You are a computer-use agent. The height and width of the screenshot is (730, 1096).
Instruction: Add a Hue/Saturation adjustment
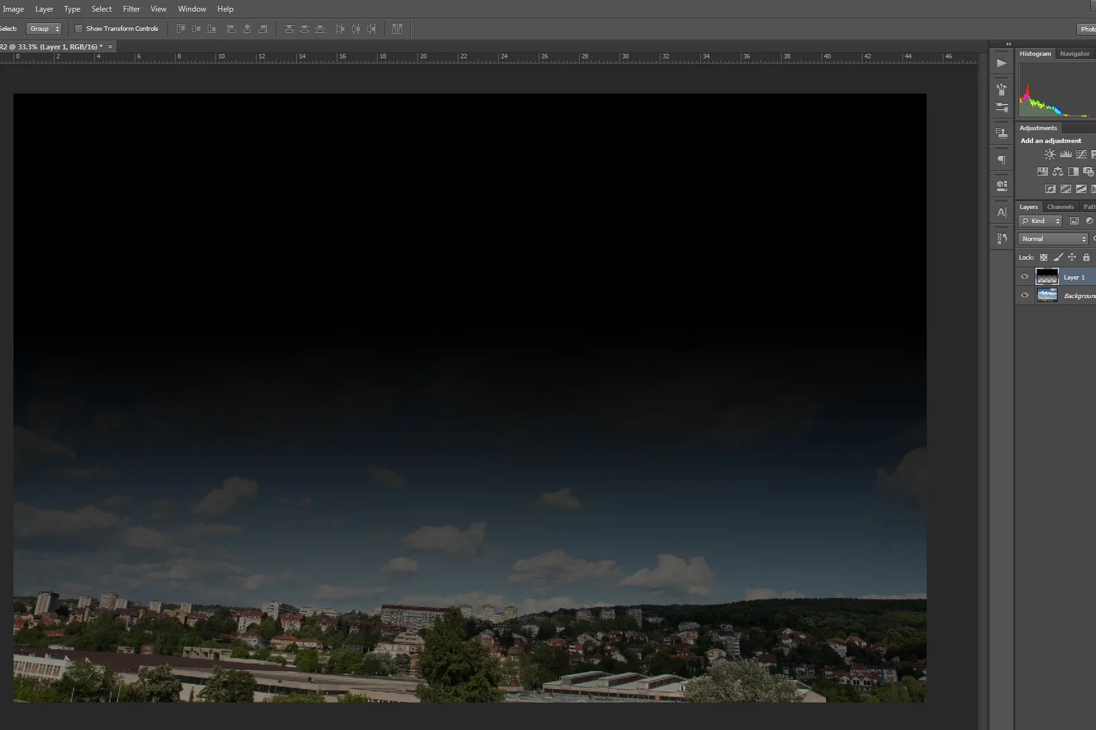1043,172
